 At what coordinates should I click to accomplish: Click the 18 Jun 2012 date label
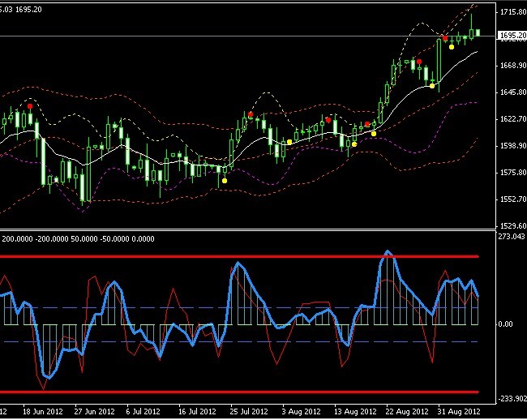[43, 412]
